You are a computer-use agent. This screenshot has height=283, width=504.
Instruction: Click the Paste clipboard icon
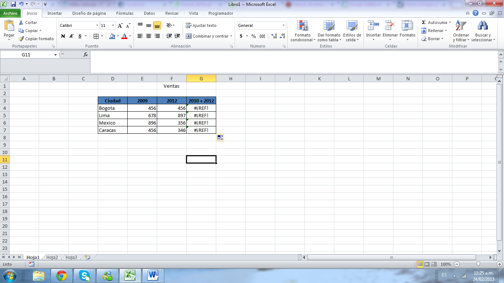tap(9, 26)
